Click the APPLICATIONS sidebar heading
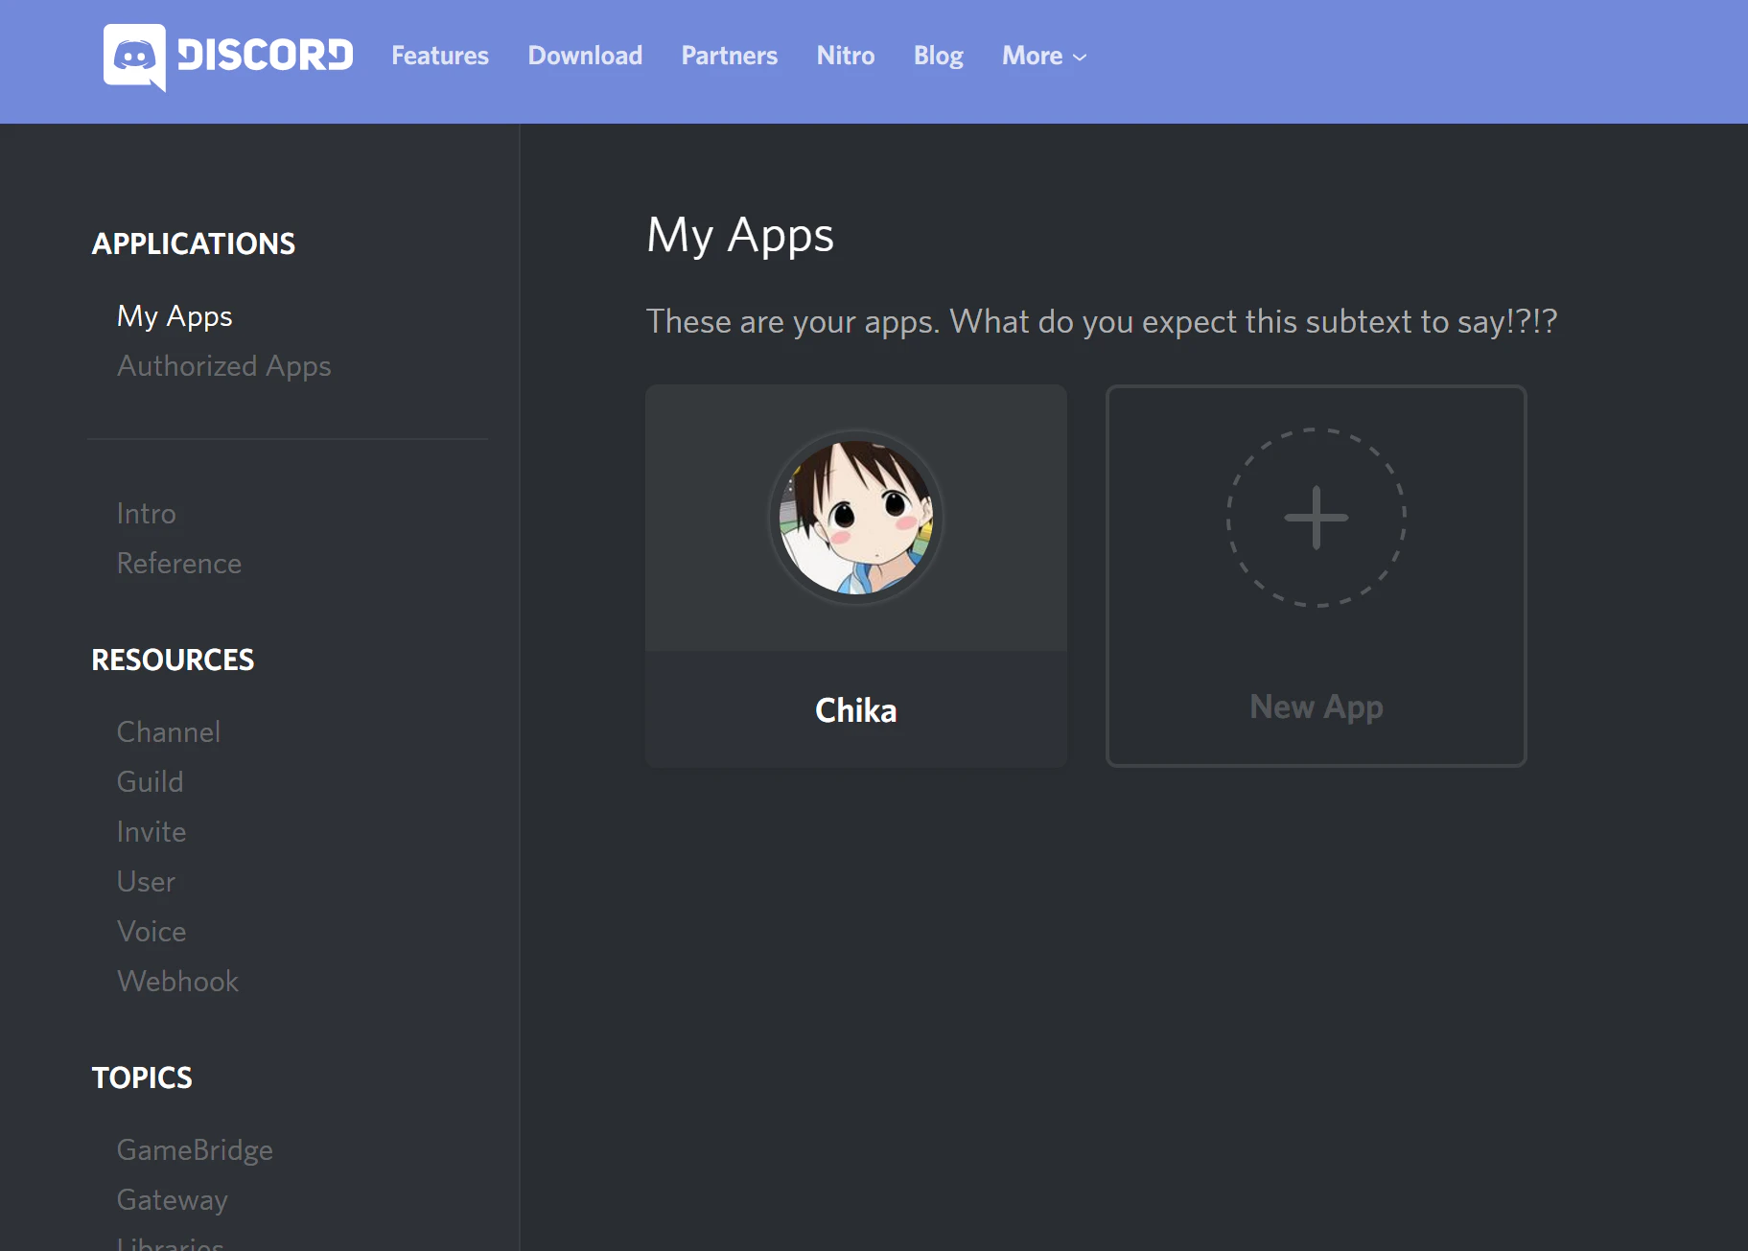 (x=194, y=243)
